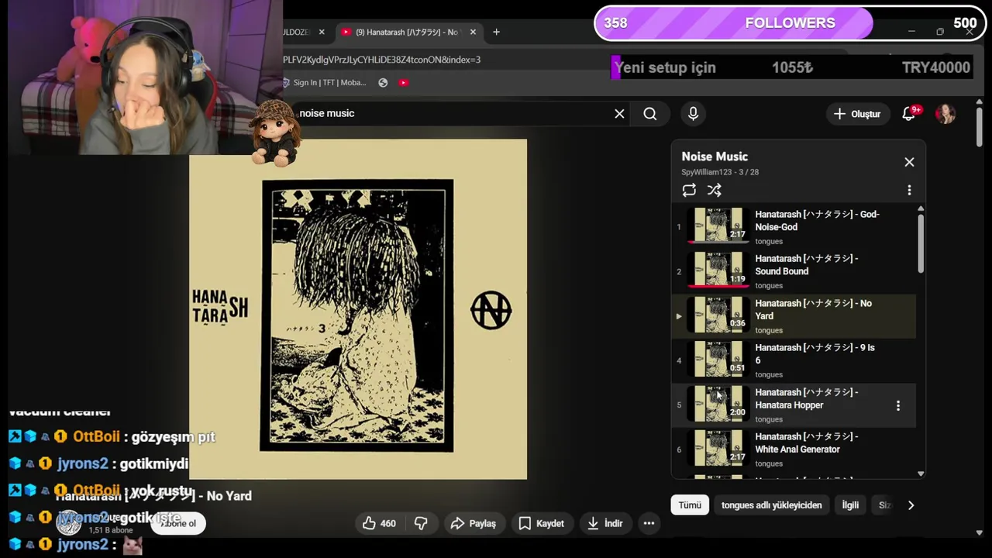Select the 'No Yard' playlist row
The height and width of the screenshot is (558, 992).
click(x=794, y=316)
